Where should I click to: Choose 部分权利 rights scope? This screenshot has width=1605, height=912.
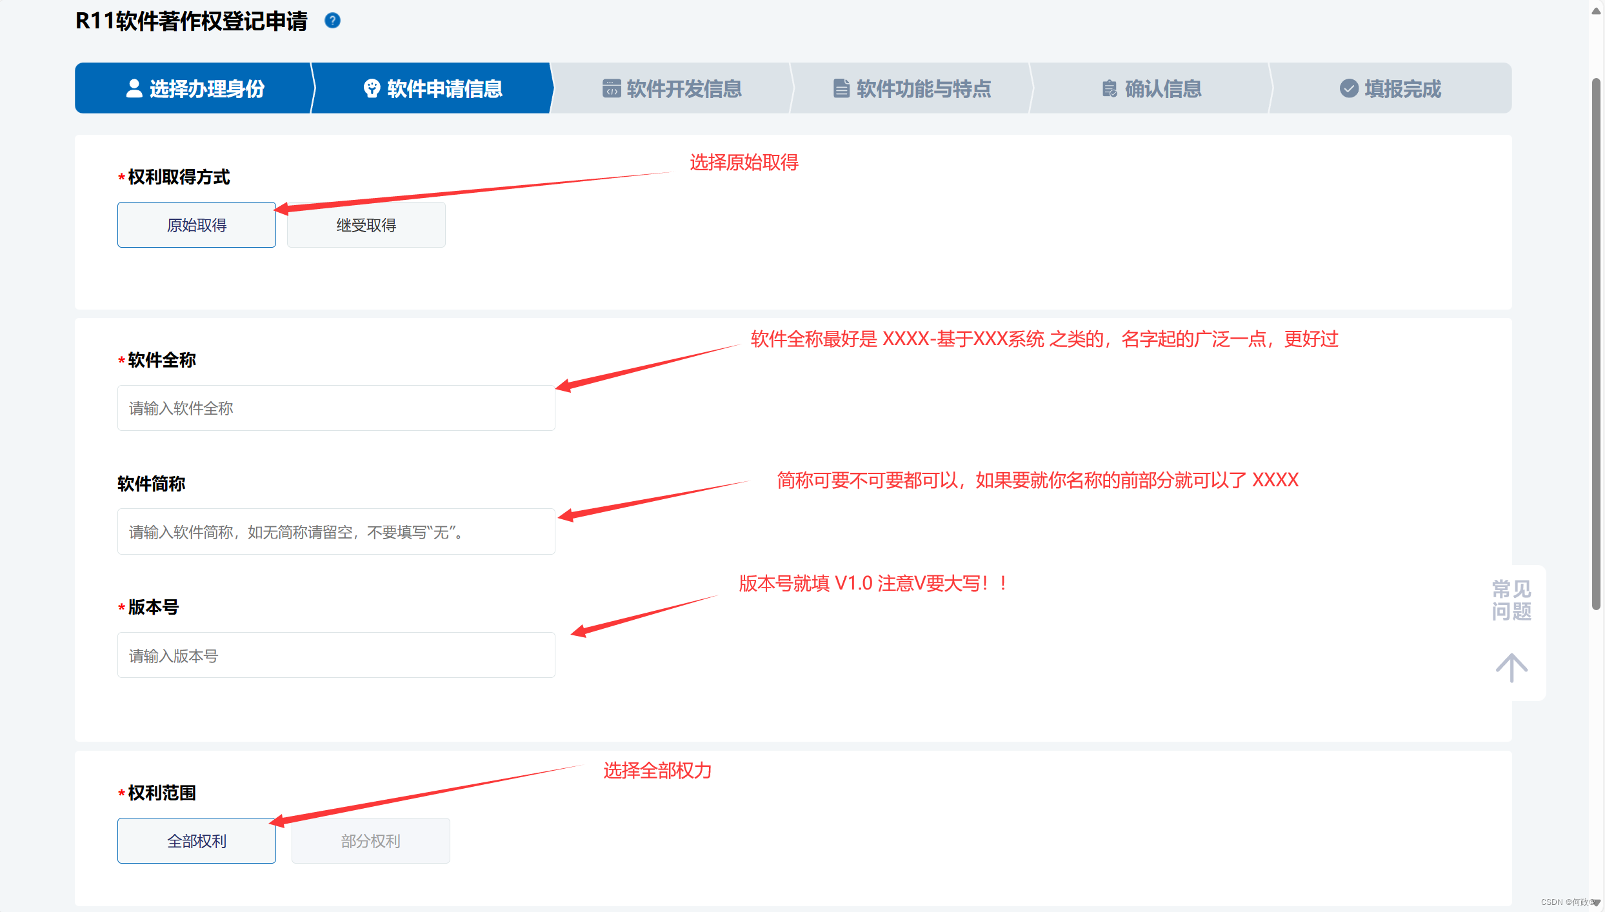coord(370,841)
